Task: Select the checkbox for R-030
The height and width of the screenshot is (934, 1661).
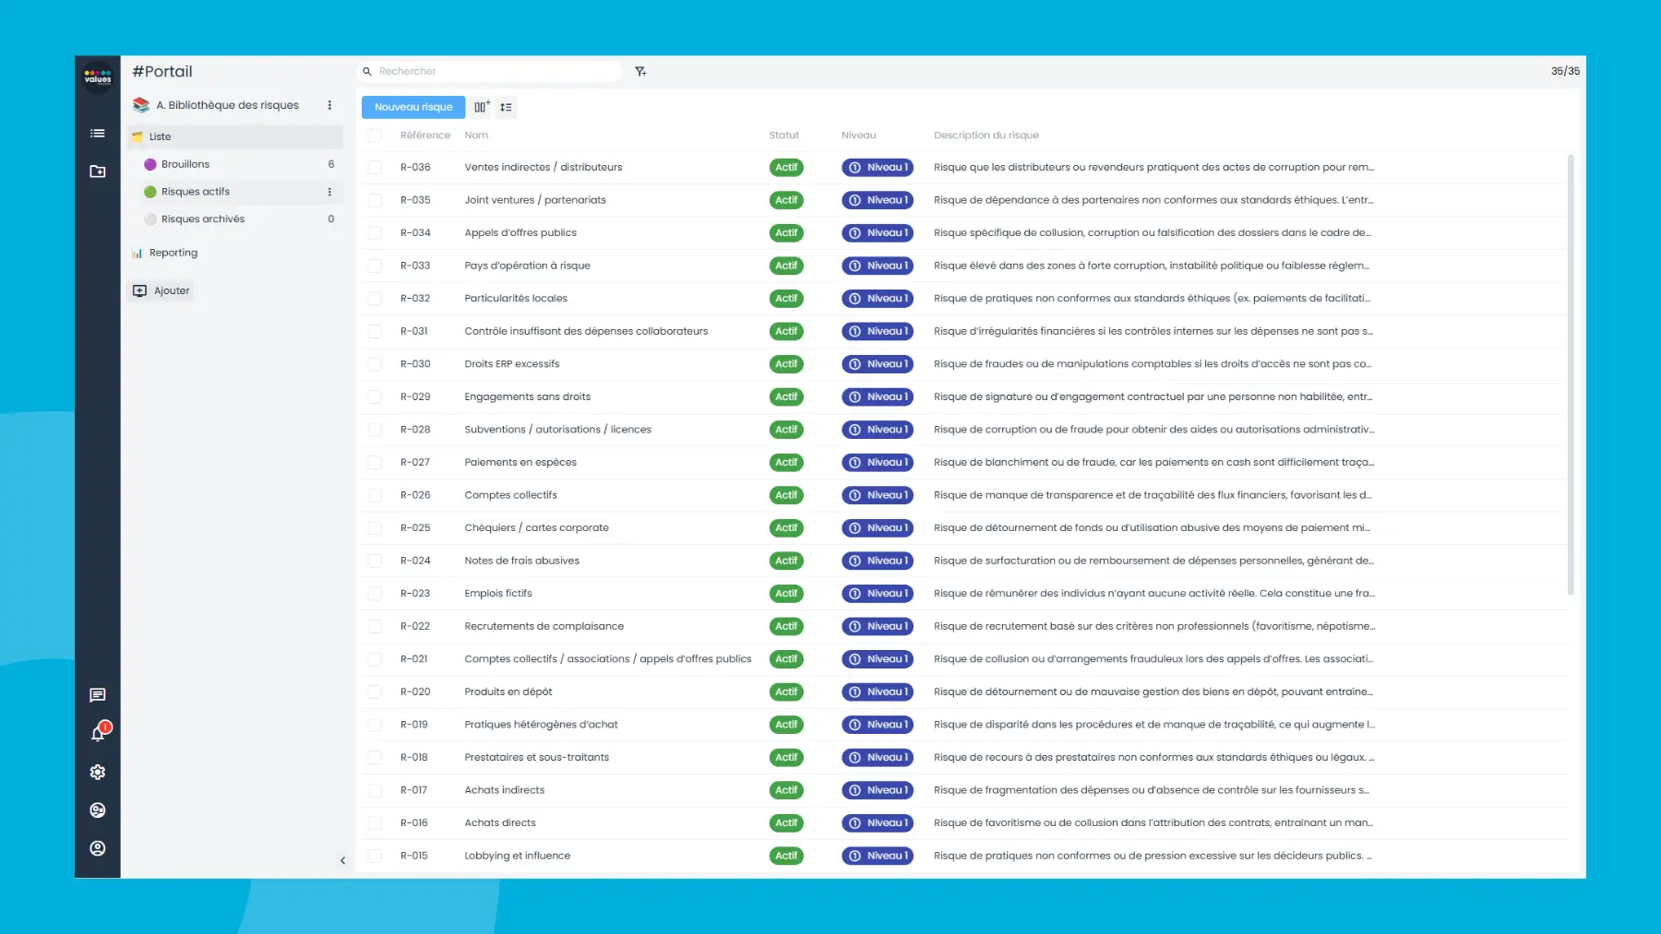Action: (x=375, y=364)
